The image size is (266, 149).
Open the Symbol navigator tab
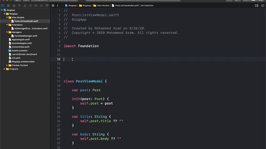pyautogui.click(x=14, y=5)
